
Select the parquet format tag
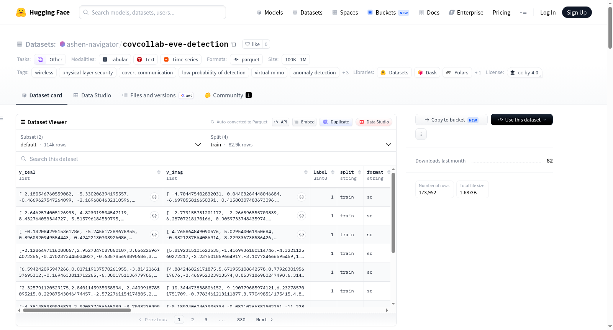coord(246,59)
